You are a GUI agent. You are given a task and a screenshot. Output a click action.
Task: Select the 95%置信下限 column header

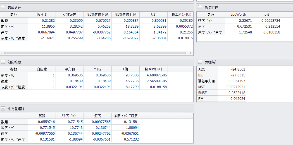point(97,14)
